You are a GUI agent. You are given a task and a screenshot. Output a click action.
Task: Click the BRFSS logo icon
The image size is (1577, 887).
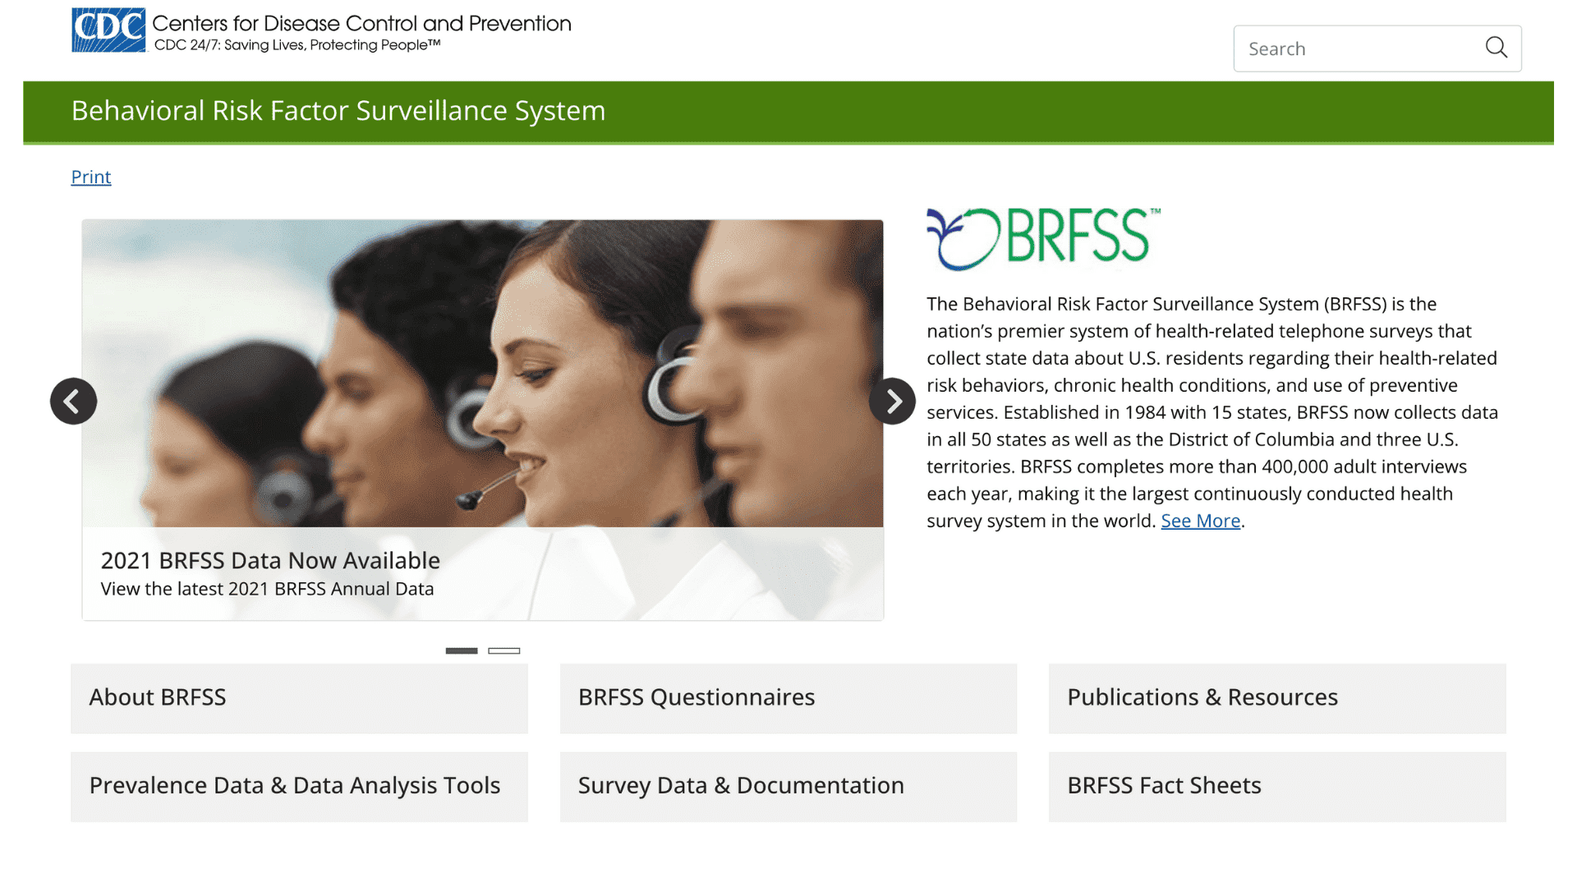pyautogui.click(x=953, y=239)
